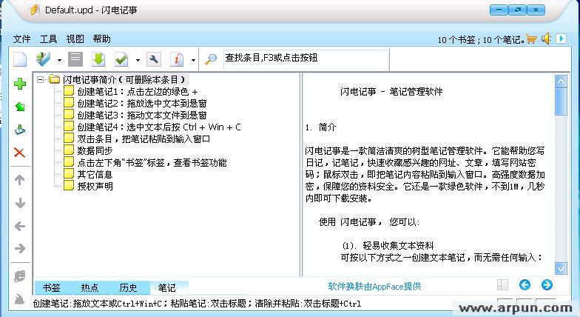Click gray layout grid icon near navigation arrows

click(x=502, y=284)
